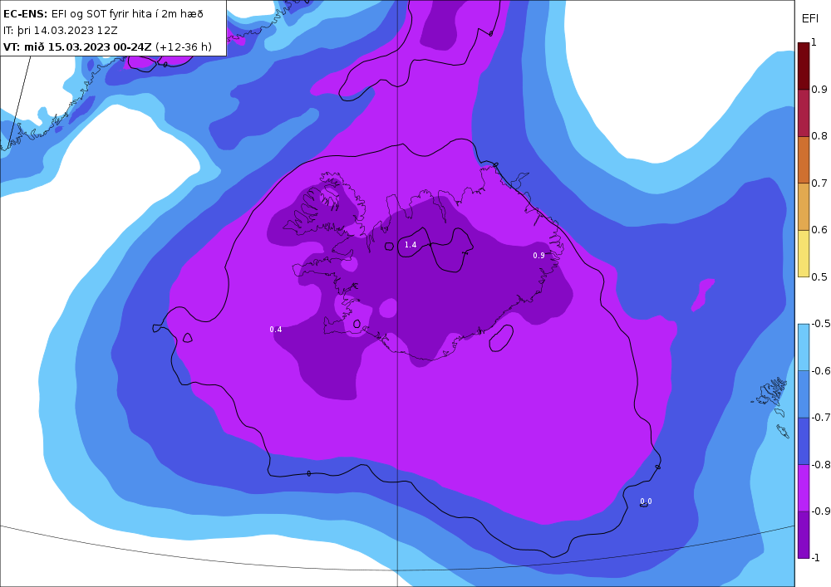The width and height of the screenshot is (831, 587).
Task: Click the violet -0.8 to -0.9 legend swatch
Action: pyautogui.click(x=804, y=487)
